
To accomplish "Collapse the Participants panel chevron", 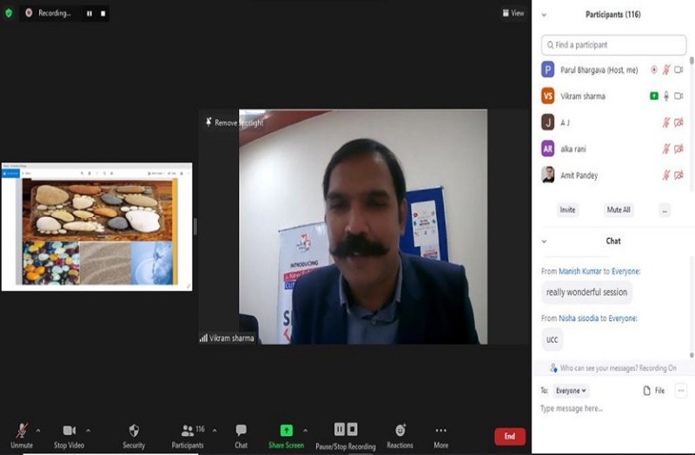I will coord(544,15).
